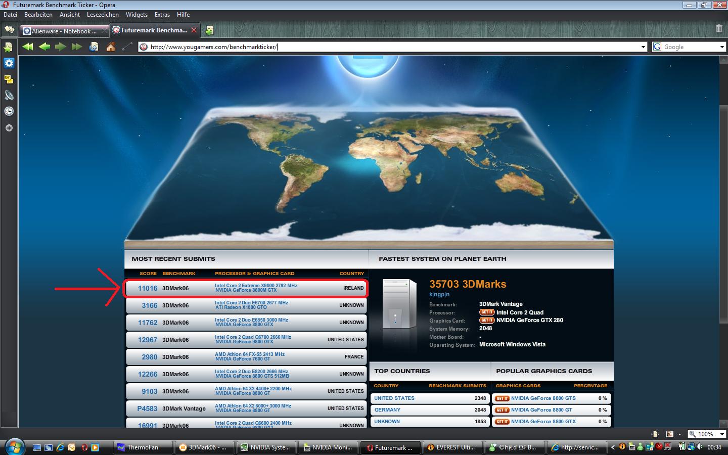Expand the Google search engine dropdown
This screenshot has width=728, height=455.
pos(722,47)
